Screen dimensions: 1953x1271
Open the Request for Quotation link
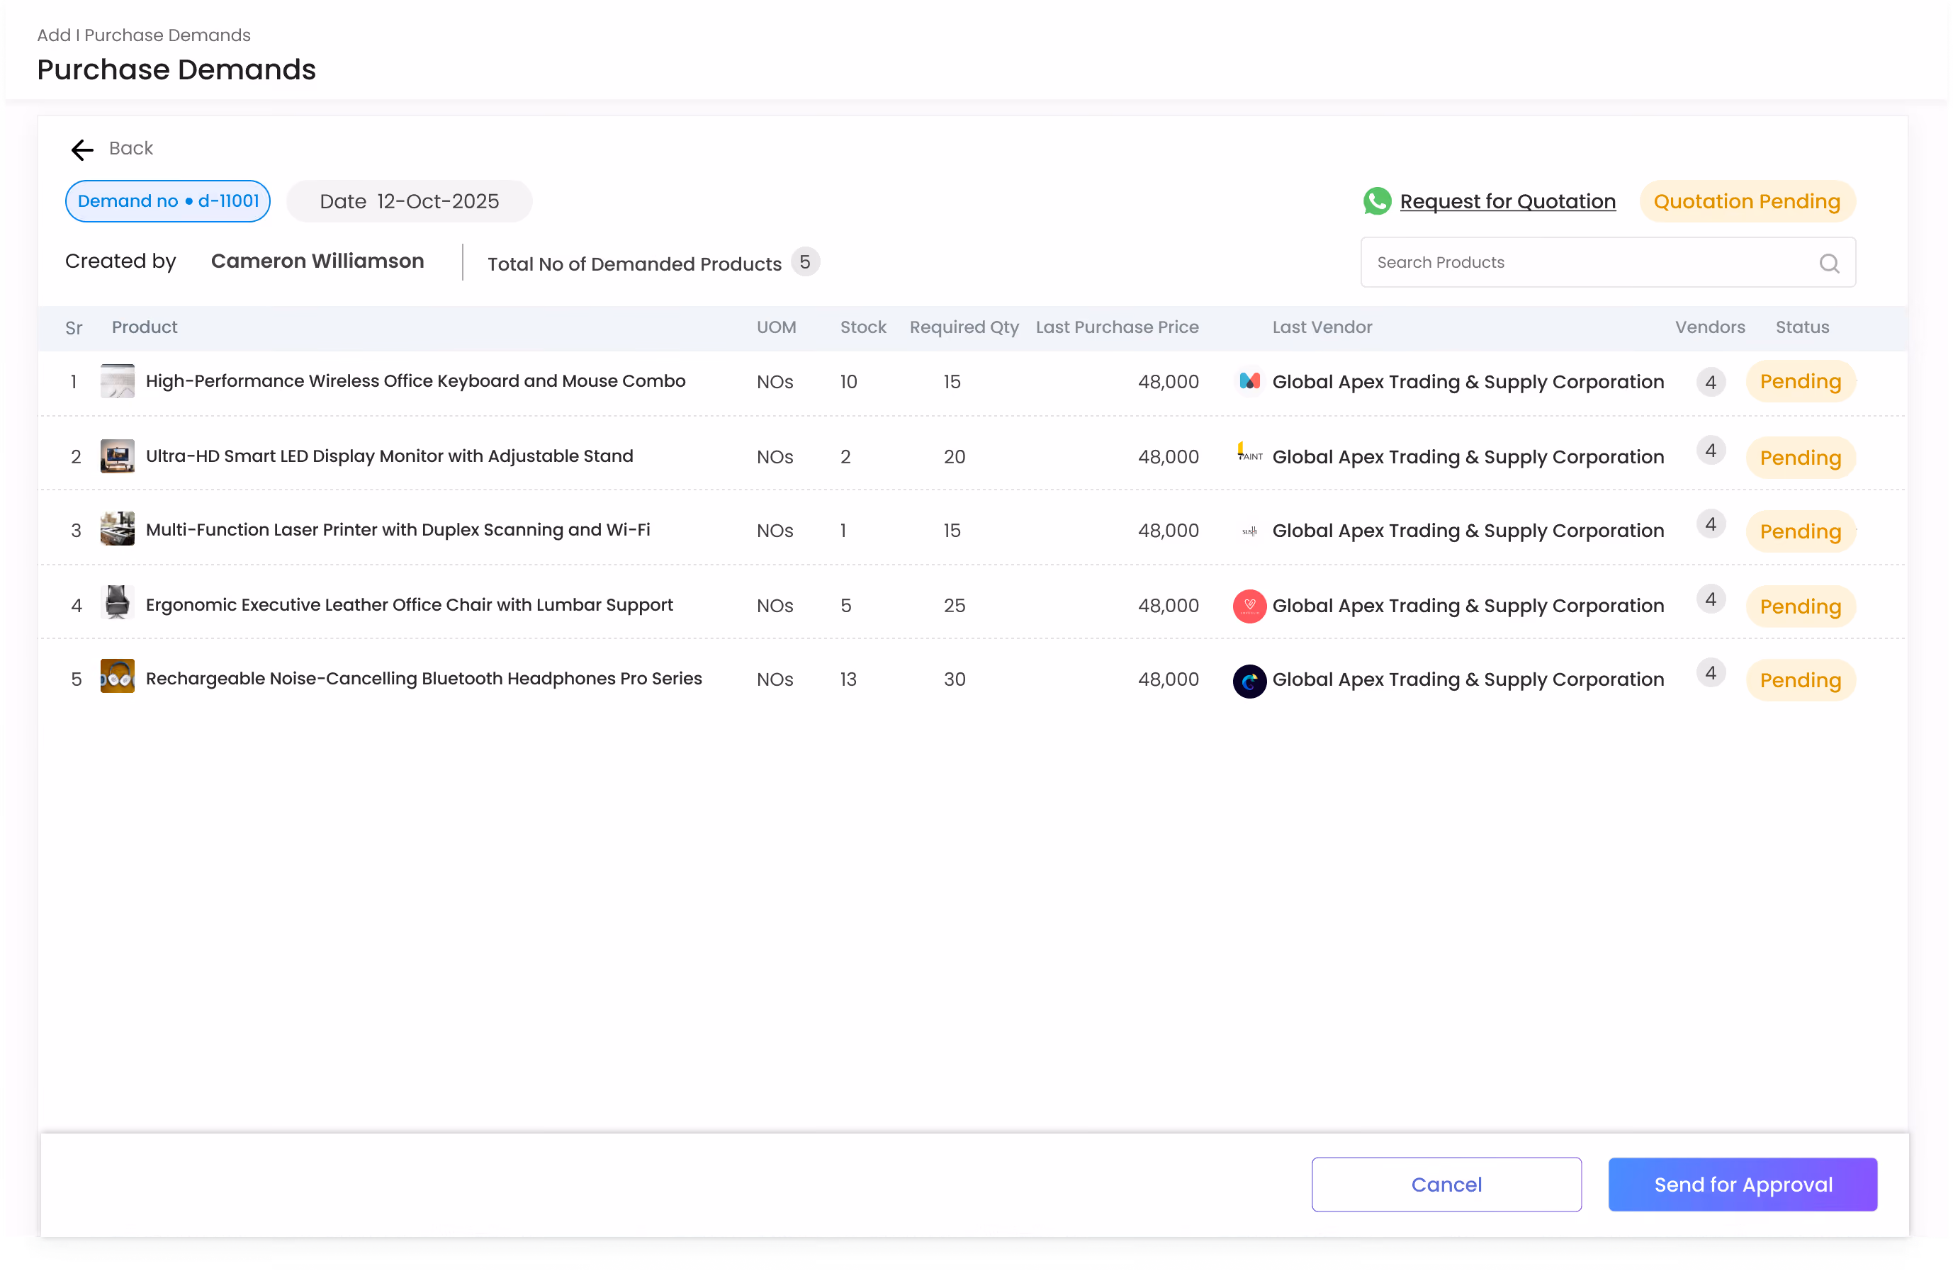[1507, 202]
